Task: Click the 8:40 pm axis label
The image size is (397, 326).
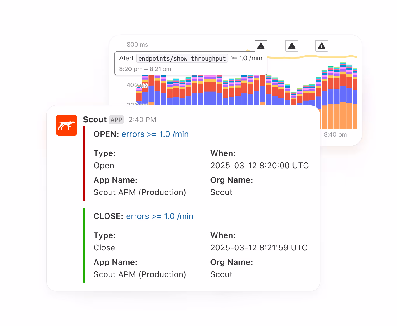Action: (x=335, y=134)
